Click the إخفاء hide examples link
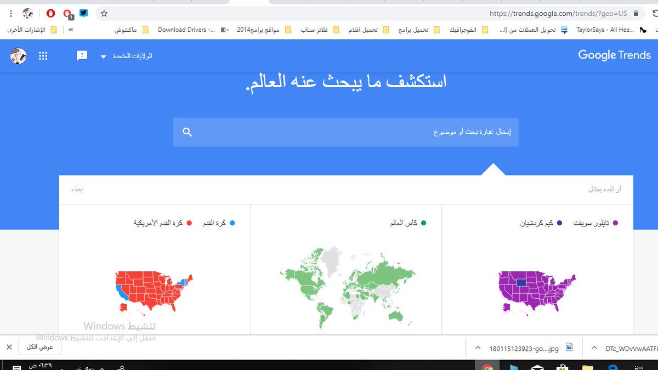The image size is (658, 370). [x=76, y=190]
